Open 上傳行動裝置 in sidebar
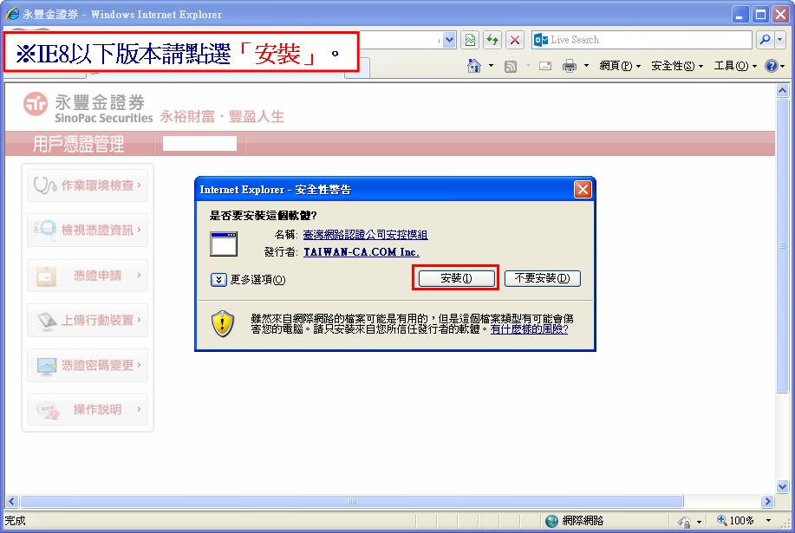 tap(88, 320)
